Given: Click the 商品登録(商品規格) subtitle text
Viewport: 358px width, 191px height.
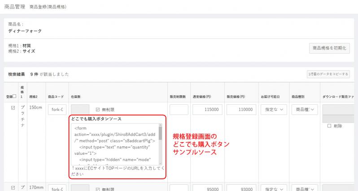Looking at the screenshot, I should click(48, 7).
